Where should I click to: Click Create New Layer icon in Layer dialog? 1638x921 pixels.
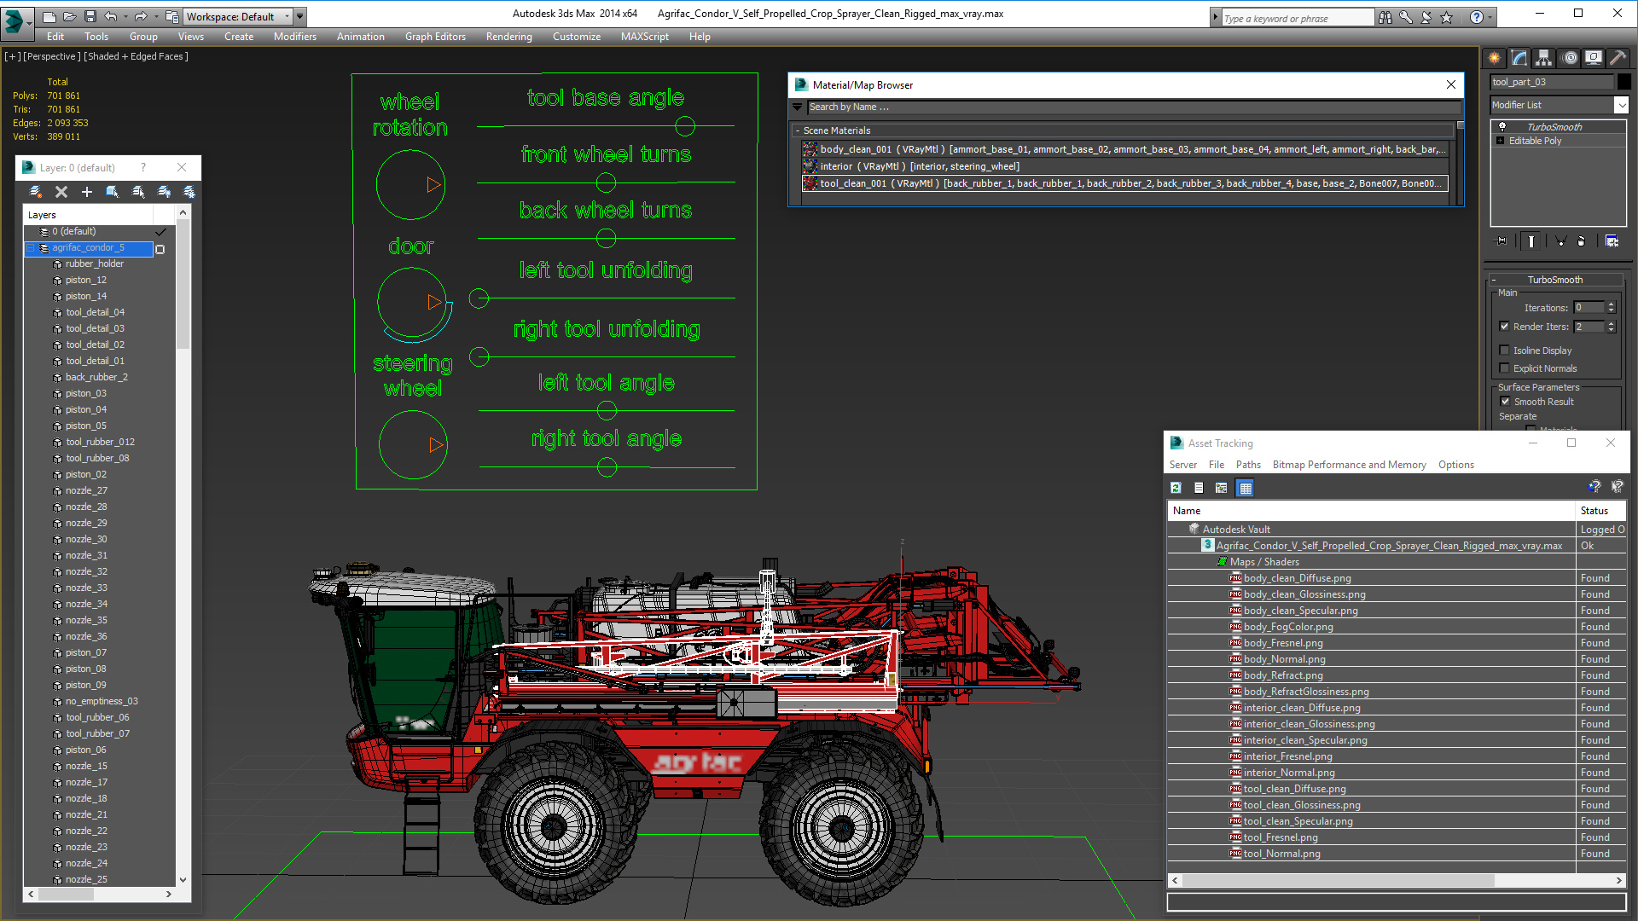coord(36,192)
